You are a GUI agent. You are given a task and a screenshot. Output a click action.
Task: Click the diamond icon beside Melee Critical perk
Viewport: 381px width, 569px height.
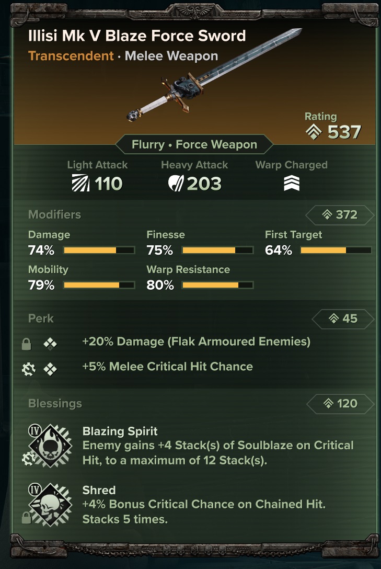coord(50,369)
